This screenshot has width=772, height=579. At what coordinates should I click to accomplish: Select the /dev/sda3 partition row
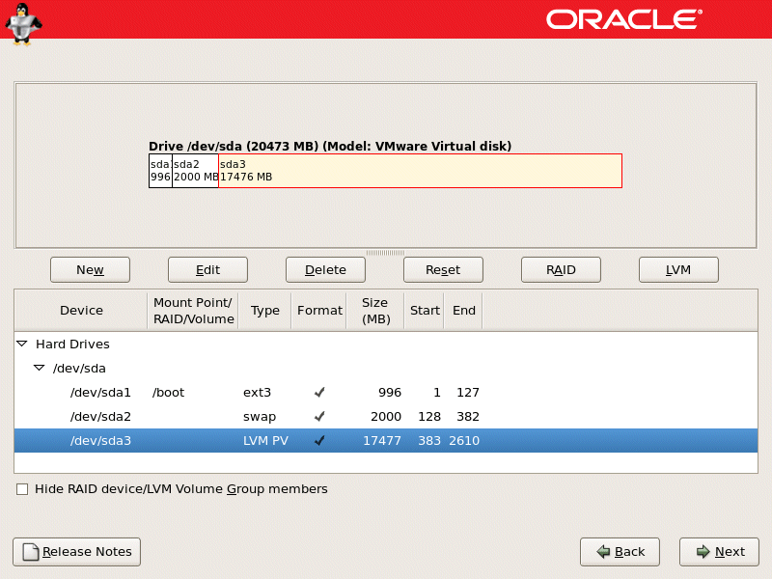[x=386, y=441]
